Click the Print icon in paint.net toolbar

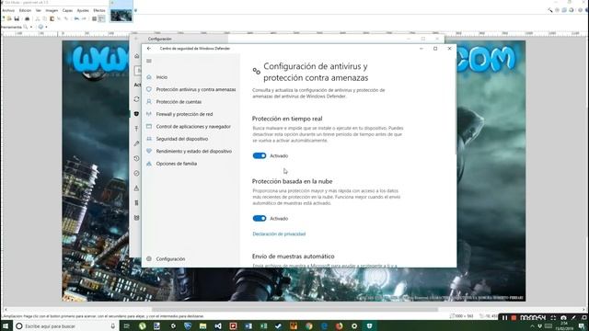click(x=27, y=18)
